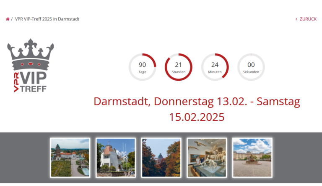Click the 90 Tage countdown circle
322x186 pixels.
pyautogui.click(x=142, y=67)
